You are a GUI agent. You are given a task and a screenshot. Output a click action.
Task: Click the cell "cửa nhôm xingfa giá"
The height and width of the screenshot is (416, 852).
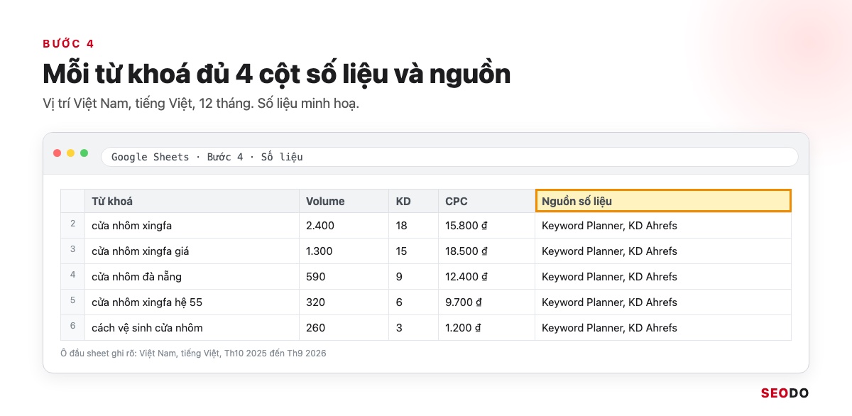click(x=192, y=251)
